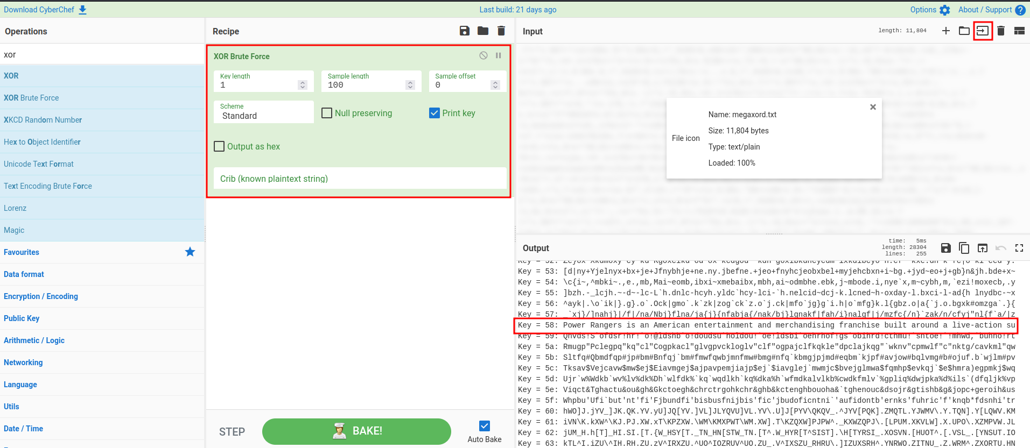1030x448 pixels.
Task: Expand the Arithmetic / Logic category
Action: (x=102, y=340)
